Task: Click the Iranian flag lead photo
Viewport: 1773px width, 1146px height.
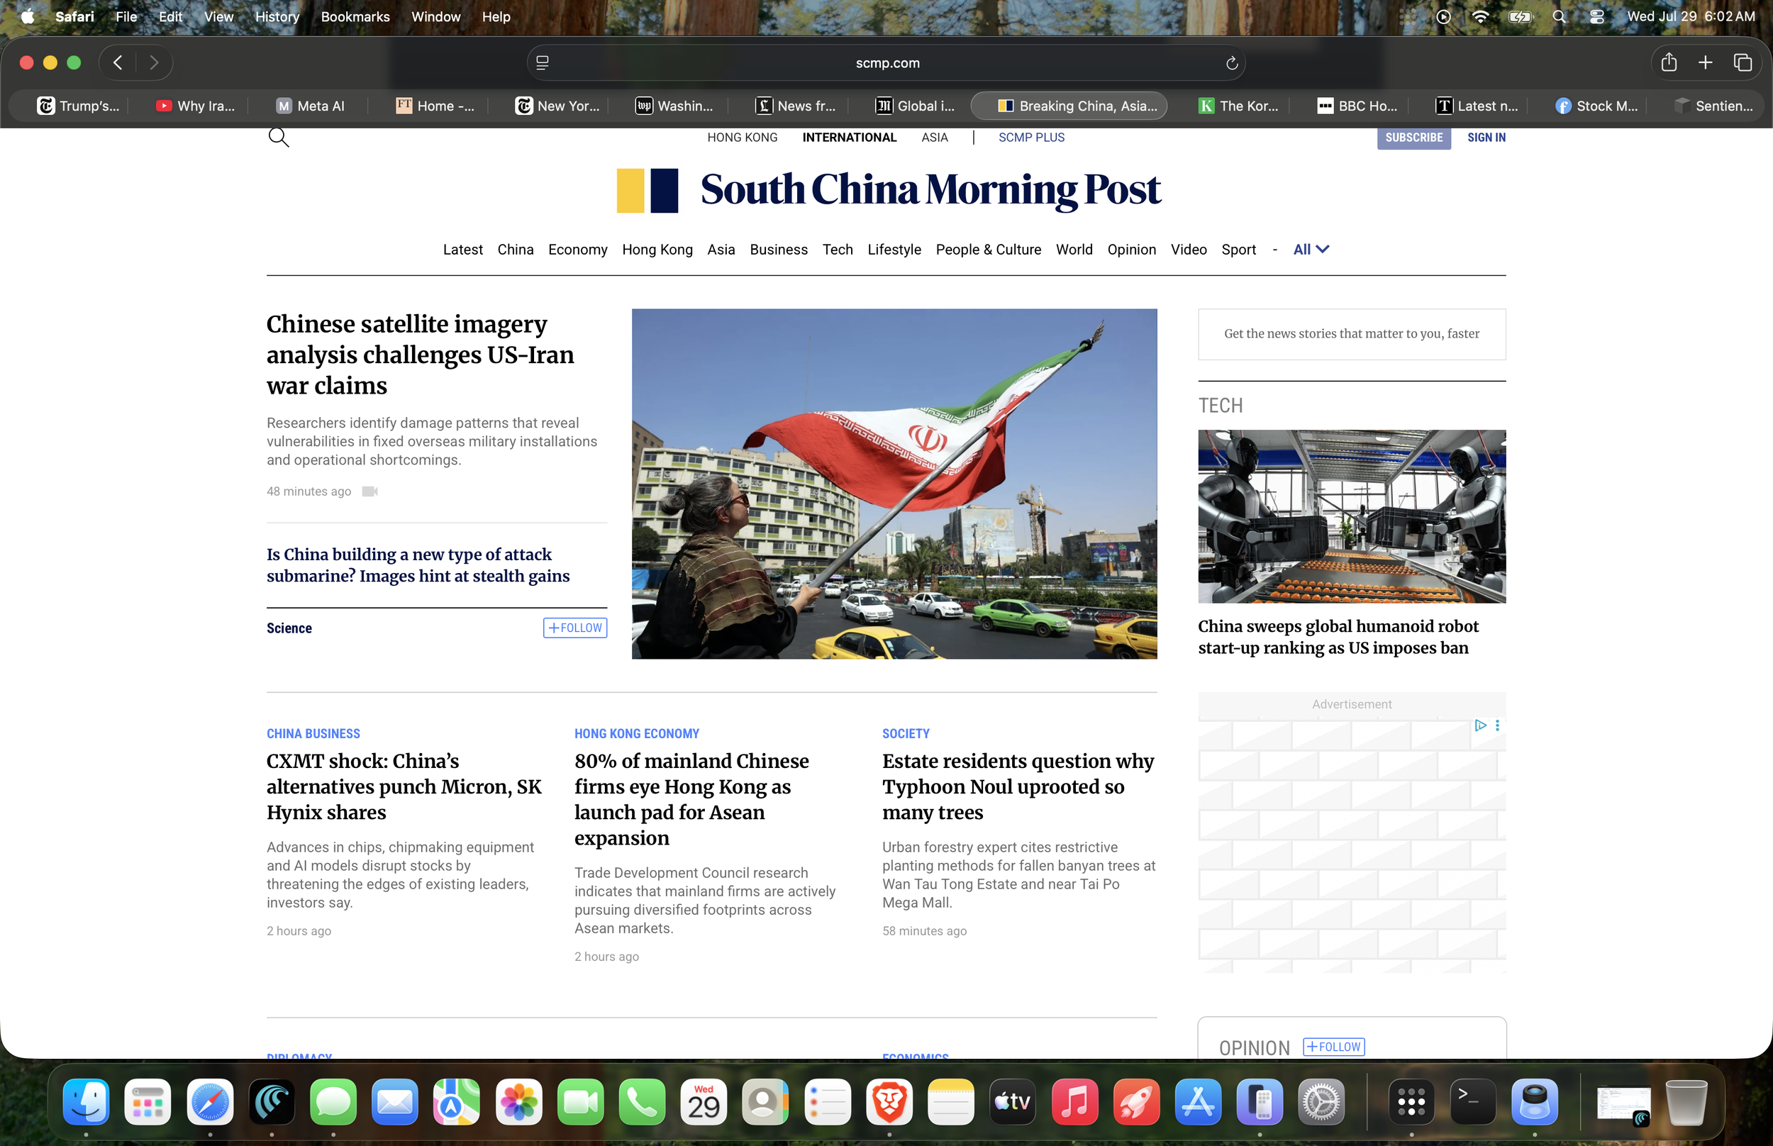Action: (894, 484)
